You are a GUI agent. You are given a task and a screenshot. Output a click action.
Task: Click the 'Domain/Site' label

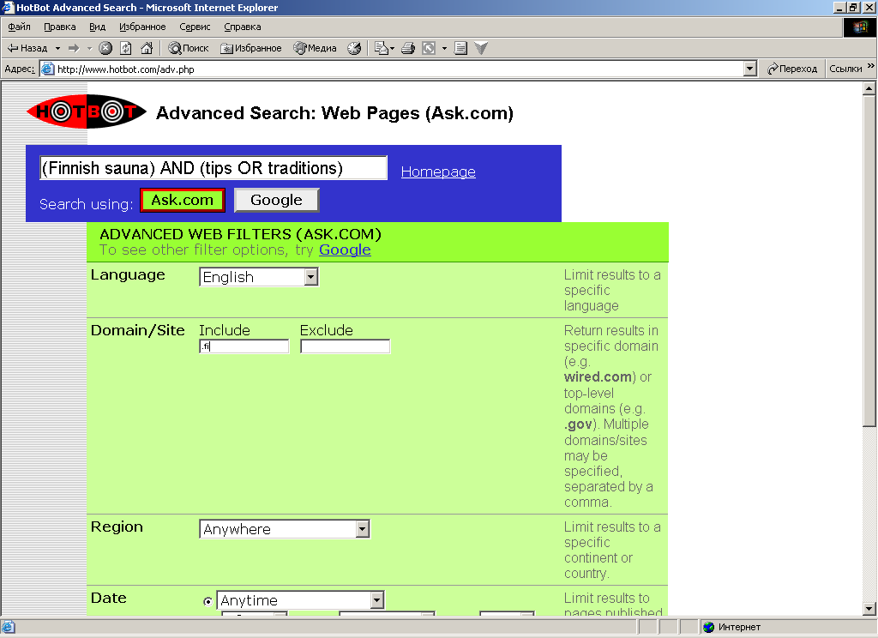[138, 330]
